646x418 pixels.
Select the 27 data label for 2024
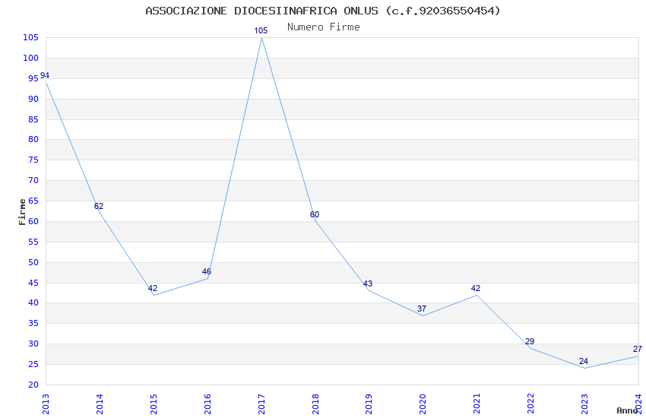(x=638, y=349)
